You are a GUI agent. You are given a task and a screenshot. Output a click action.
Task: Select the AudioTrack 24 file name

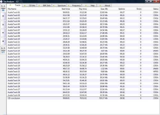pyautogui.click(x=14, y=80)
